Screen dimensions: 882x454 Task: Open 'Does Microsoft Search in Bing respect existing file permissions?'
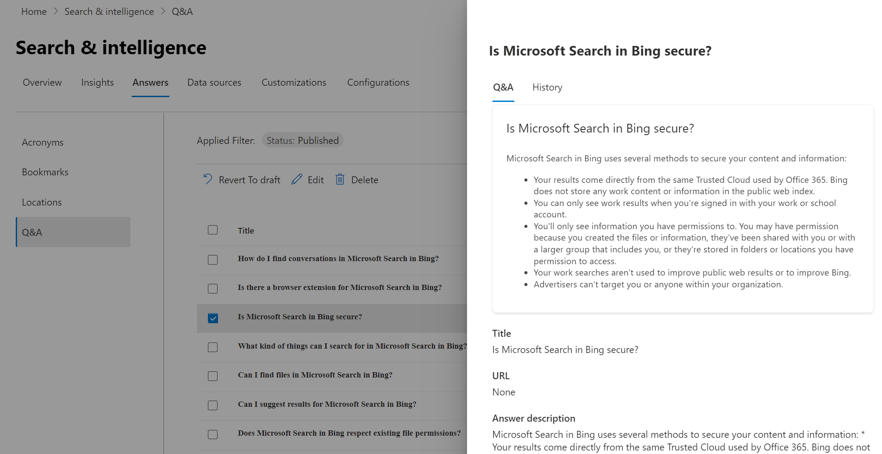coord(349,433)
